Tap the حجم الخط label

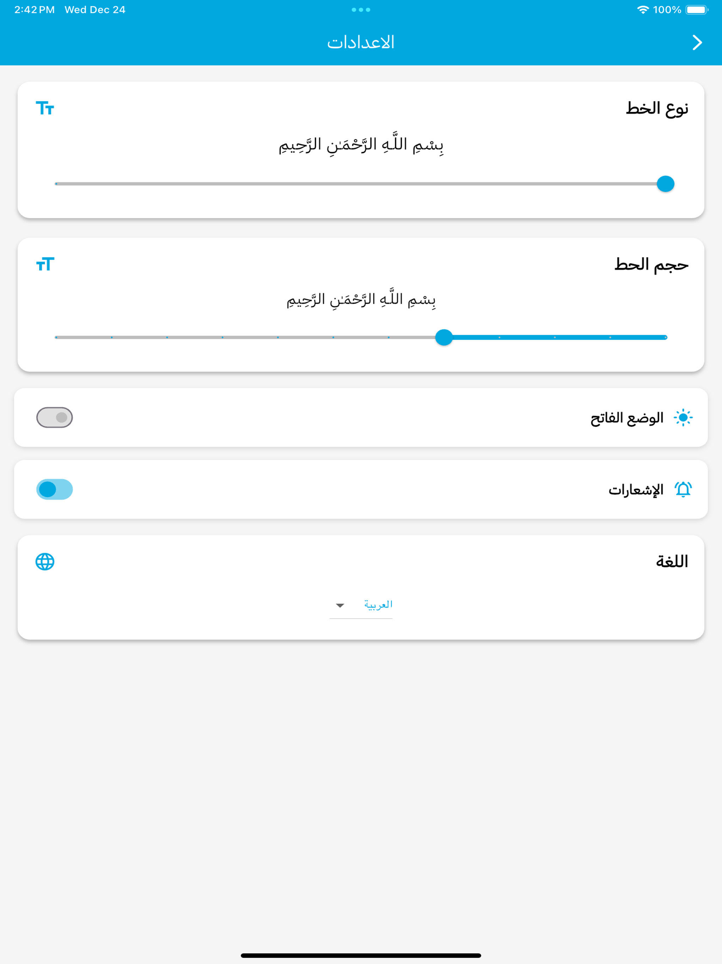651,265
